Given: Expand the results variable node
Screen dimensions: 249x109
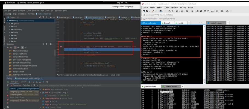Looking at the screenshot, I should tap(41, 89).
